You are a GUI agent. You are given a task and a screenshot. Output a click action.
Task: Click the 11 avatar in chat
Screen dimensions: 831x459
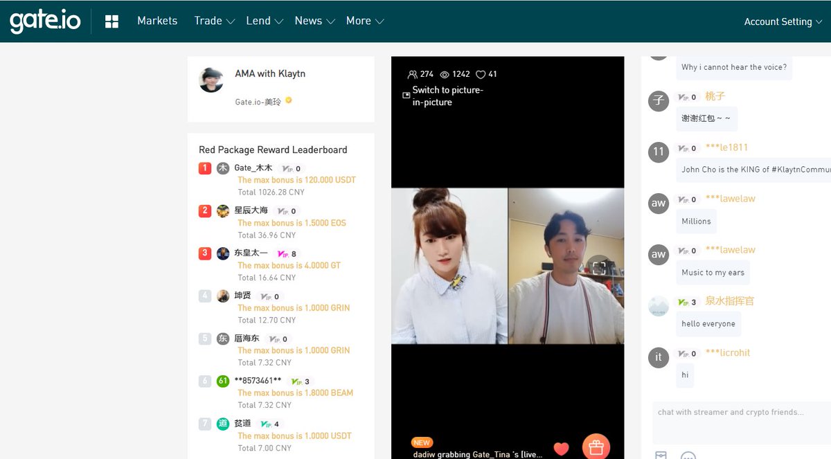tap(659, 152)
